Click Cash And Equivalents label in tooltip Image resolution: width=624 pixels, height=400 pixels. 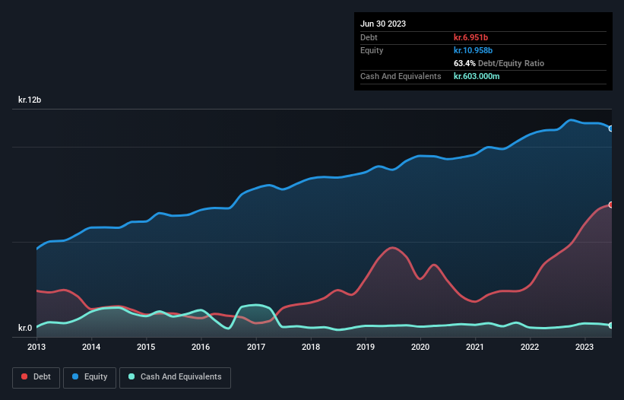401,76
